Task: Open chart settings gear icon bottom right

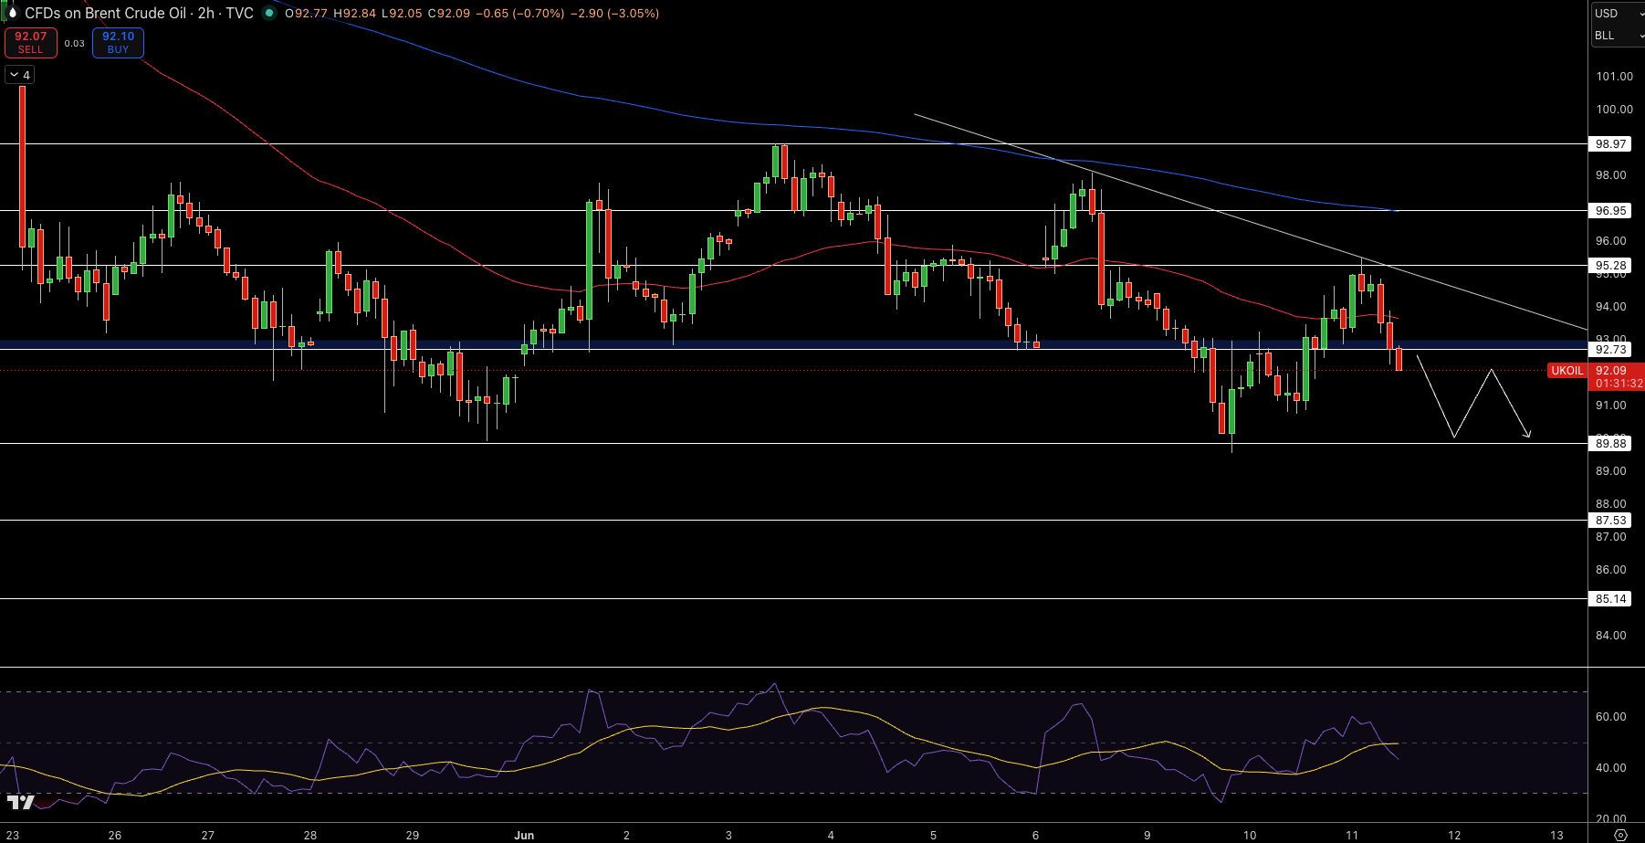Action: pos(1620,835)
